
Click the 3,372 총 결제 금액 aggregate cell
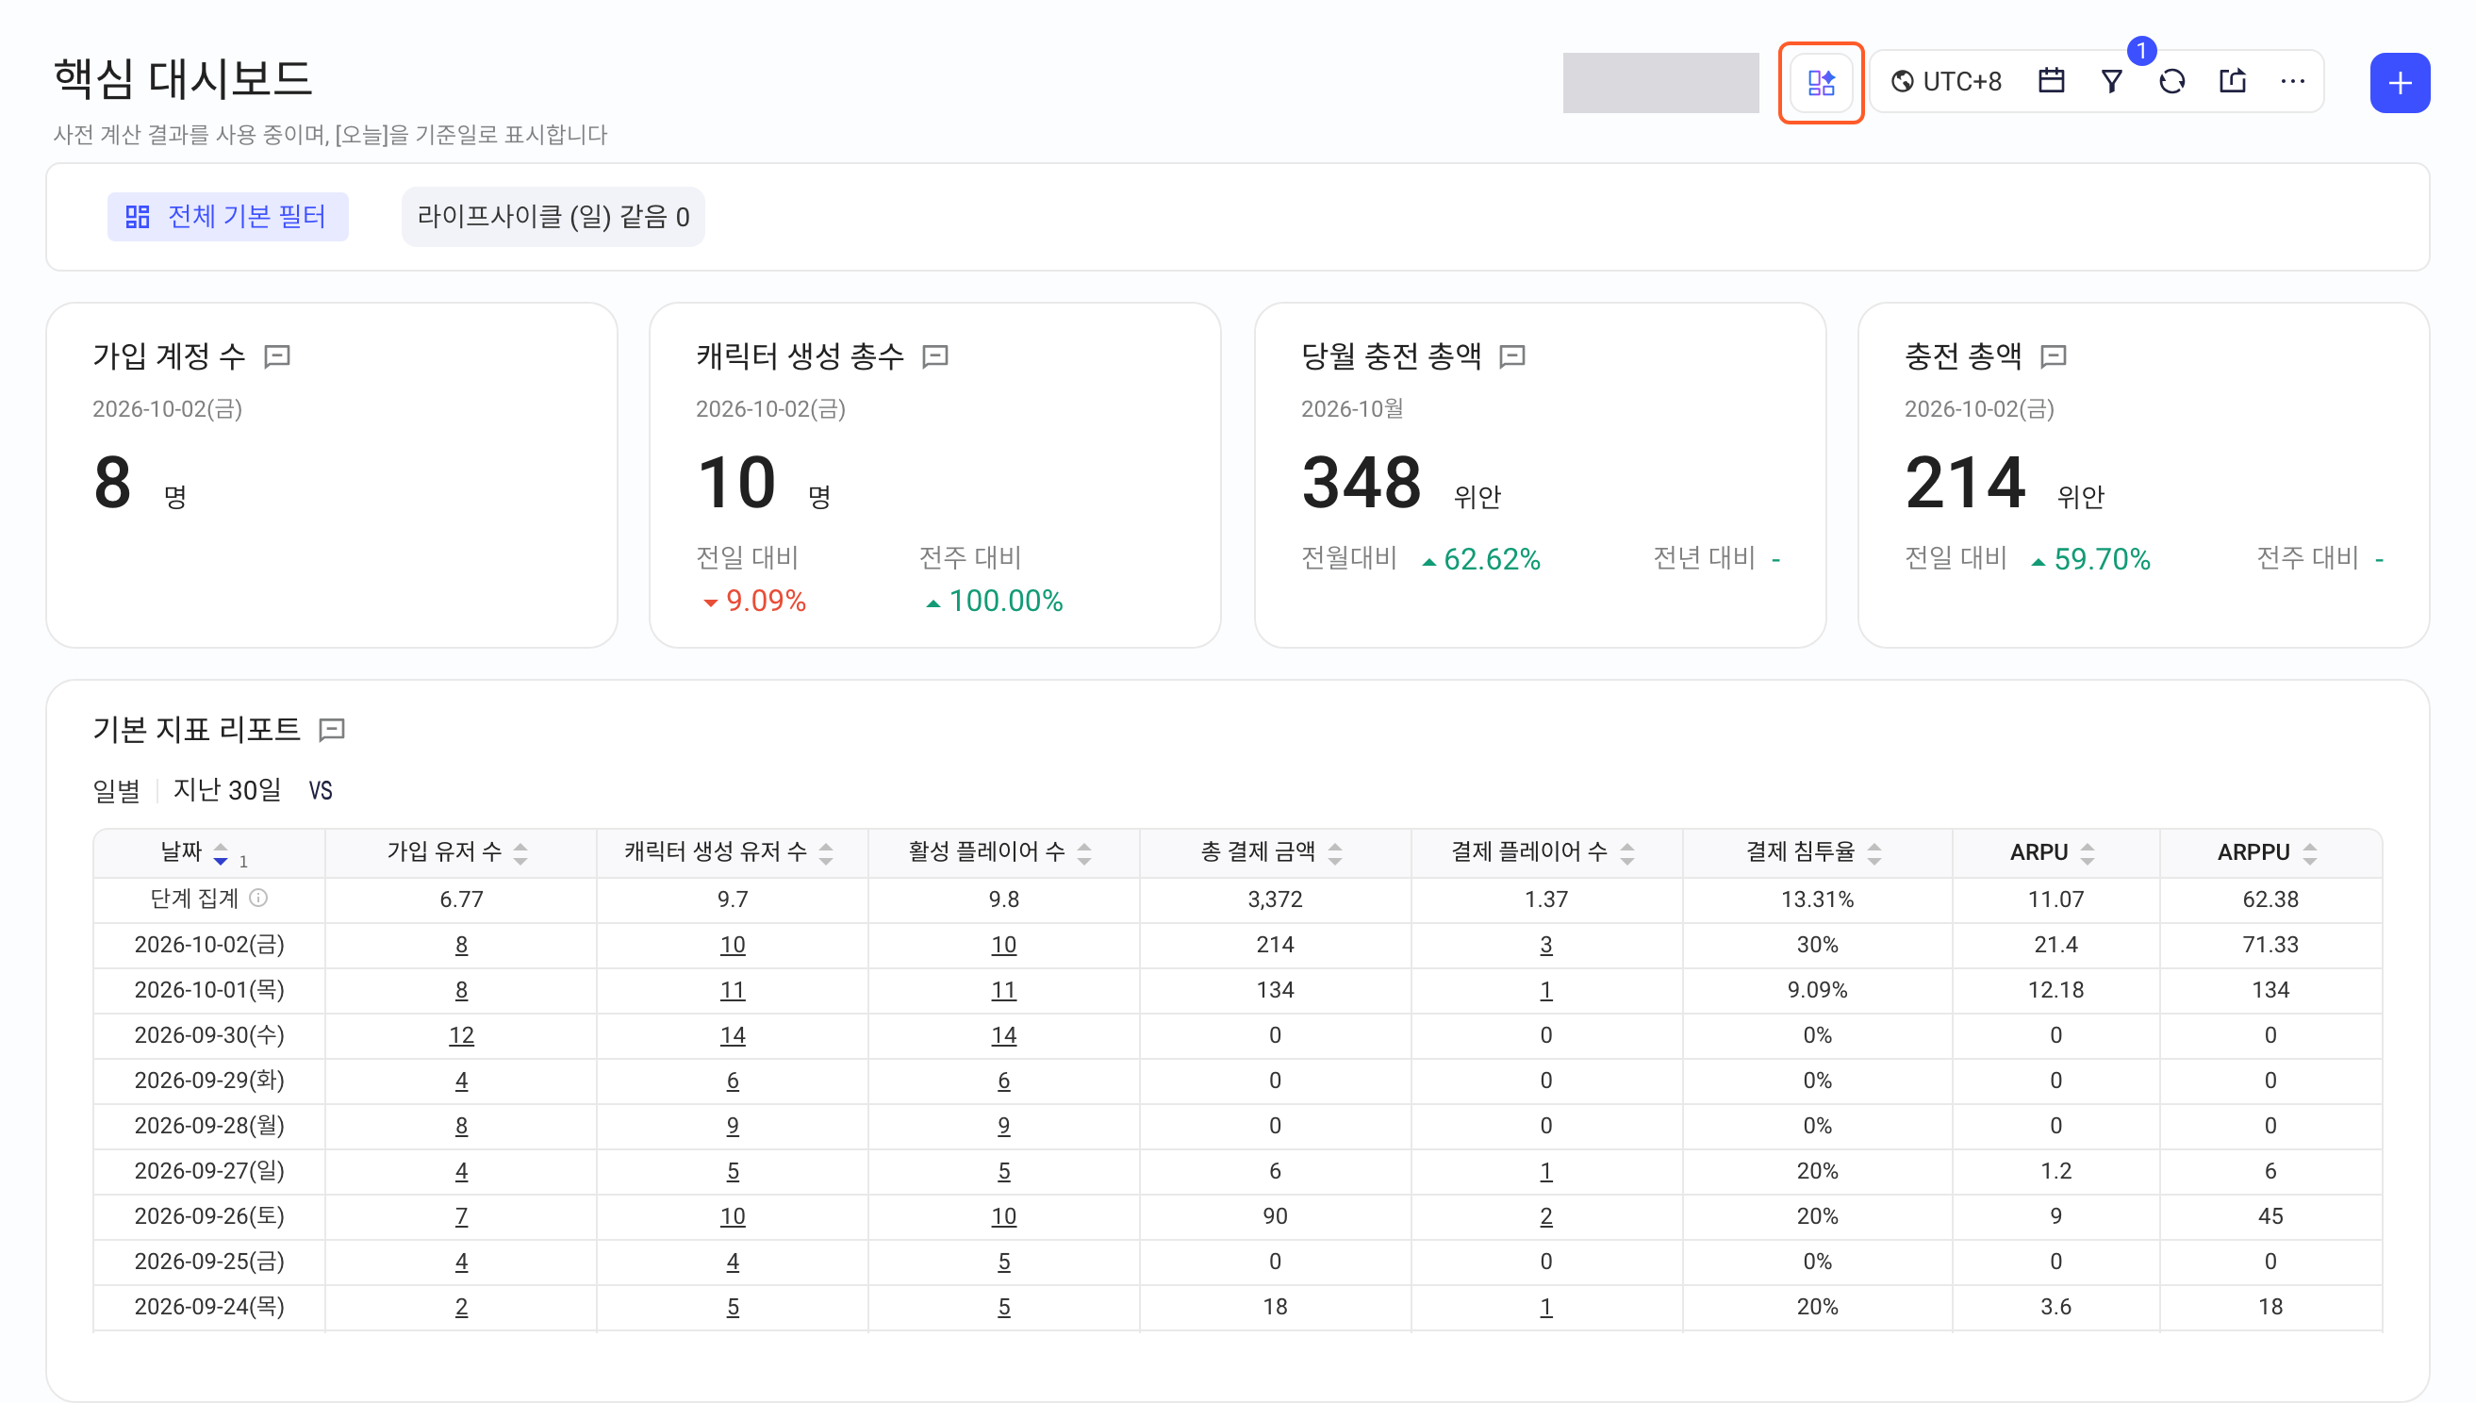[1275, 900]
